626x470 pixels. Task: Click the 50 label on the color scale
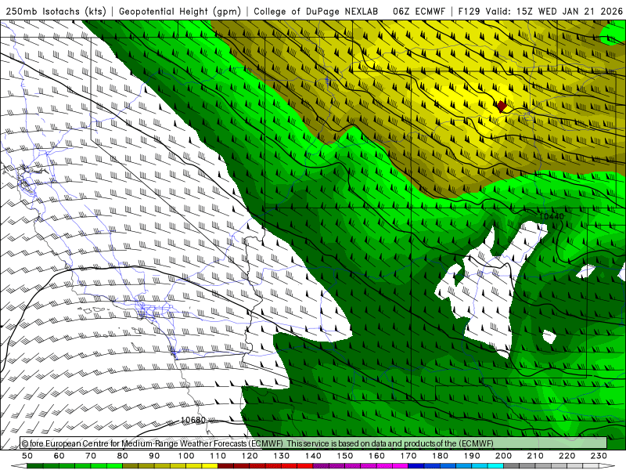(27, 456)
